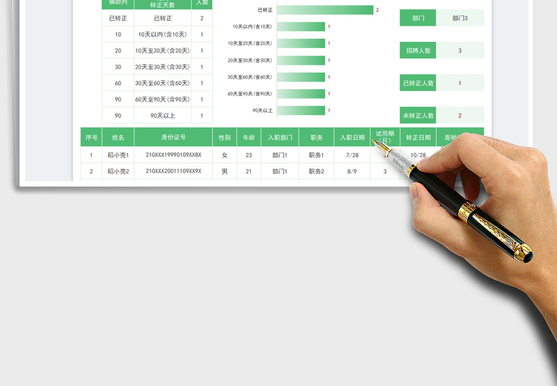Click the 招聘人数 label cell
This screenshot has height=386, width=557.
[x=418, y=51]
